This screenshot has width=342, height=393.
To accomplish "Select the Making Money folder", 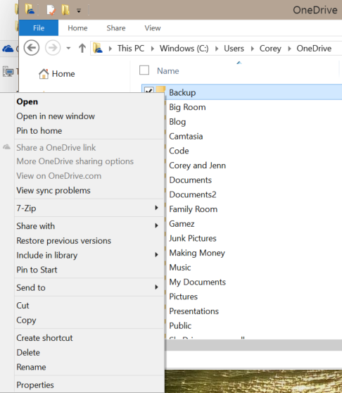I will [197, 253].
